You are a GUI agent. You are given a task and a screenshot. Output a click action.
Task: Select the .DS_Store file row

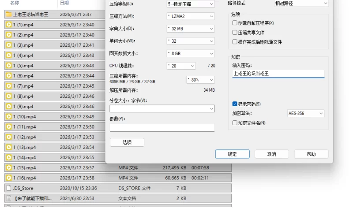pos(118,188)
